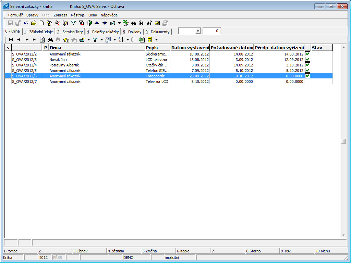Toggle checkbox in selected S_OVA/2012/6 row
The image size is (351, 263).
pyautogui.click(x=307, y=76)
